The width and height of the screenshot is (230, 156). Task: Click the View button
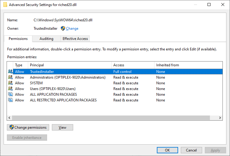[62, 127]
